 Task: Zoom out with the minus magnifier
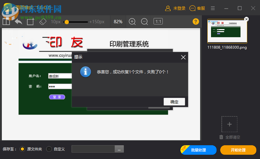pos(144,21)
